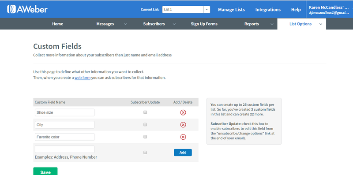Screen dimensions: 353x175
Task: Select the List Options tab
Action: [300, 24]
